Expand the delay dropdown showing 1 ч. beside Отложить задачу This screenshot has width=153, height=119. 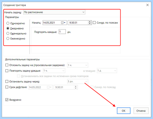click(78, 65)
